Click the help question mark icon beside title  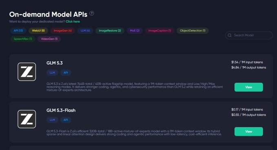pos(92,13)
